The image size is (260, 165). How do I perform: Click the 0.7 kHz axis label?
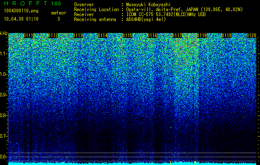pos(3,136)
